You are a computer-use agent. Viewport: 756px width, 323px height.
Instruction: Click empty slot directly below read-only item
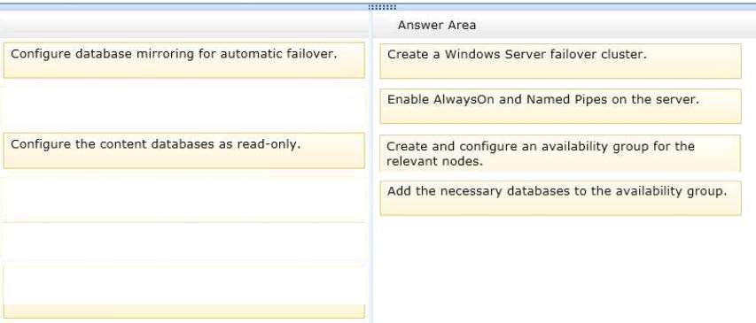pyautogui.click(x=183, y=196)
